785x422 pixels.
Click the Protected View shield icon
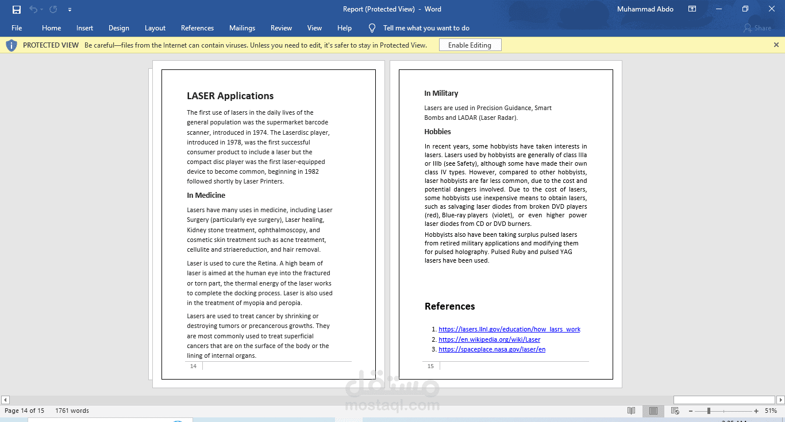11,45
